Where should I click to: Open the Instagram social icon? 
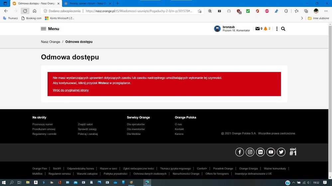(250, 152)
